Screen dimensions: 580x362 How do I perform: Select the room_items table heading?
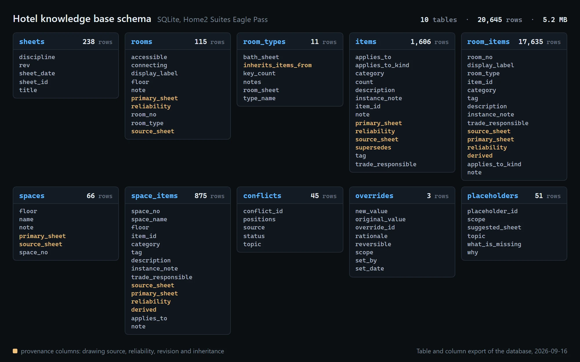[488, 42]
